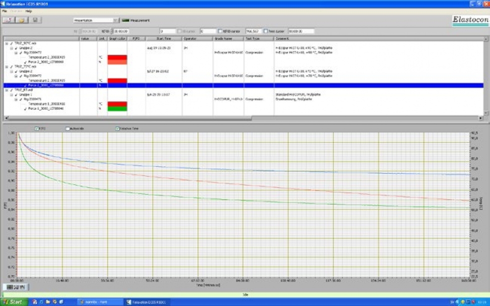The width and height of the screenshot is (490, 306).
Task: Click the grid view icon below the chart
Action: coord(10,287)
